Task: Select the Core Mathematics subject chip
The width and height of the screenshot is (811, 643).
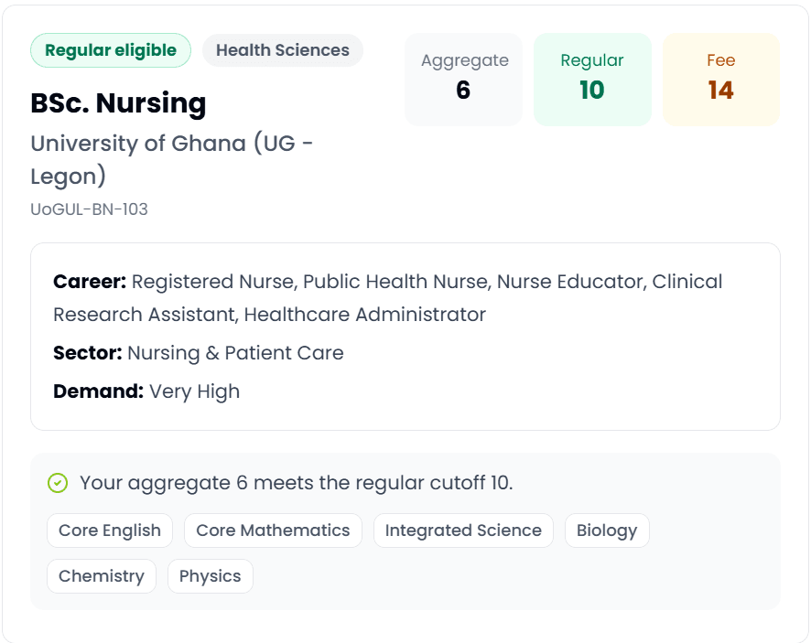Action: (273, 530)
